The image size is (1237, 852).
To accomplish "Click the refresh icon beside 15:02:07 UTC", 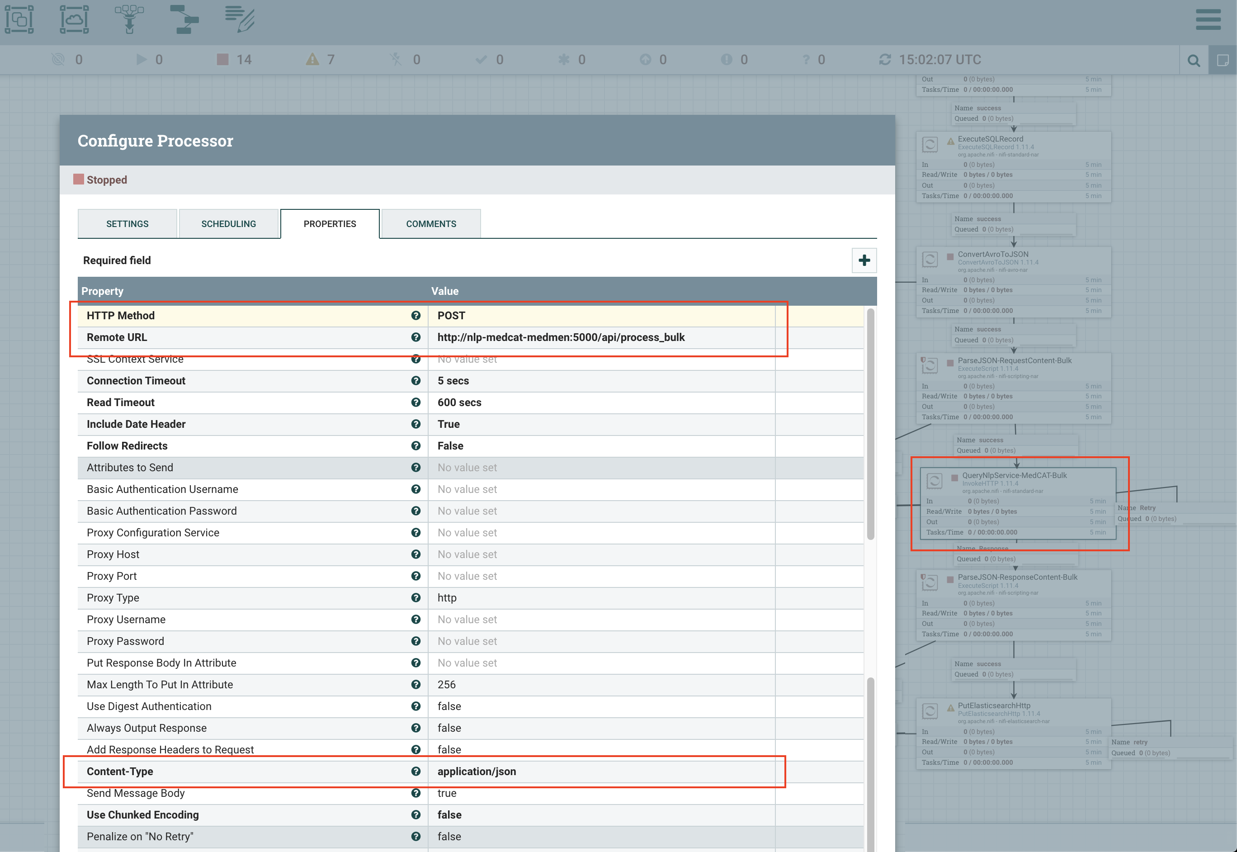I will pos(885,59).
